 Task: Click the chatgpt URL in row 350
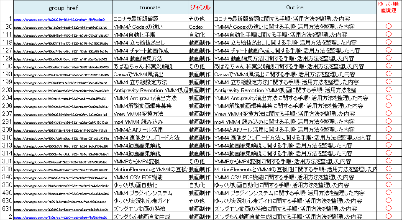coord(61,186)
